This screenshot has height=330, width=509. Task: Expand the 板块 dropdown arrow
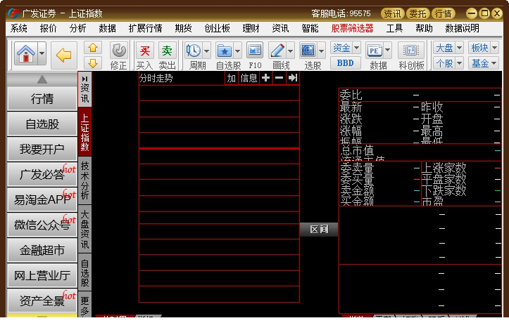click(494, 48)
